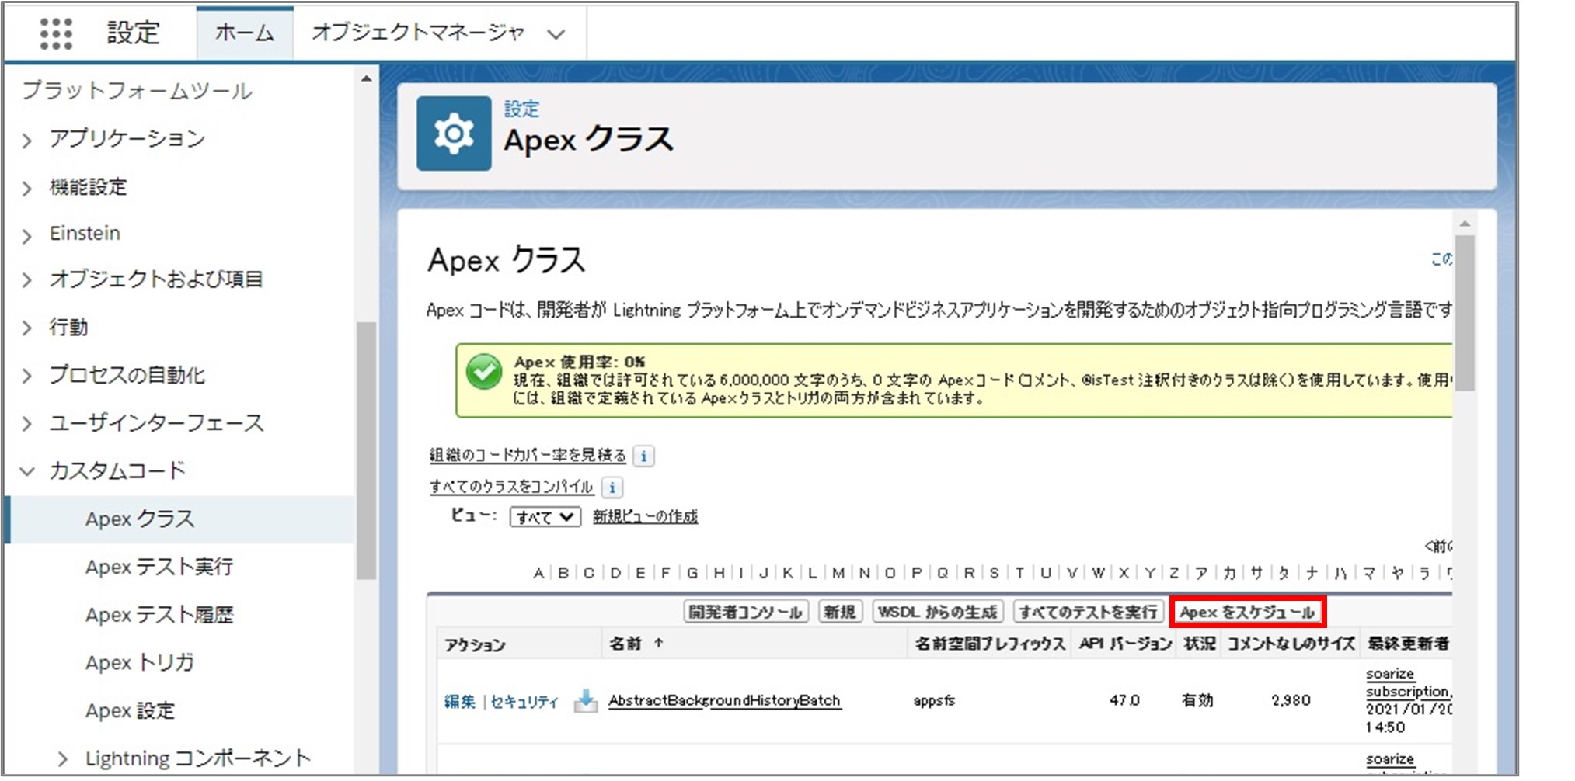Click the WSDL からの生成 button
The height and width of the screenshot is (781, 1575).
938,612
